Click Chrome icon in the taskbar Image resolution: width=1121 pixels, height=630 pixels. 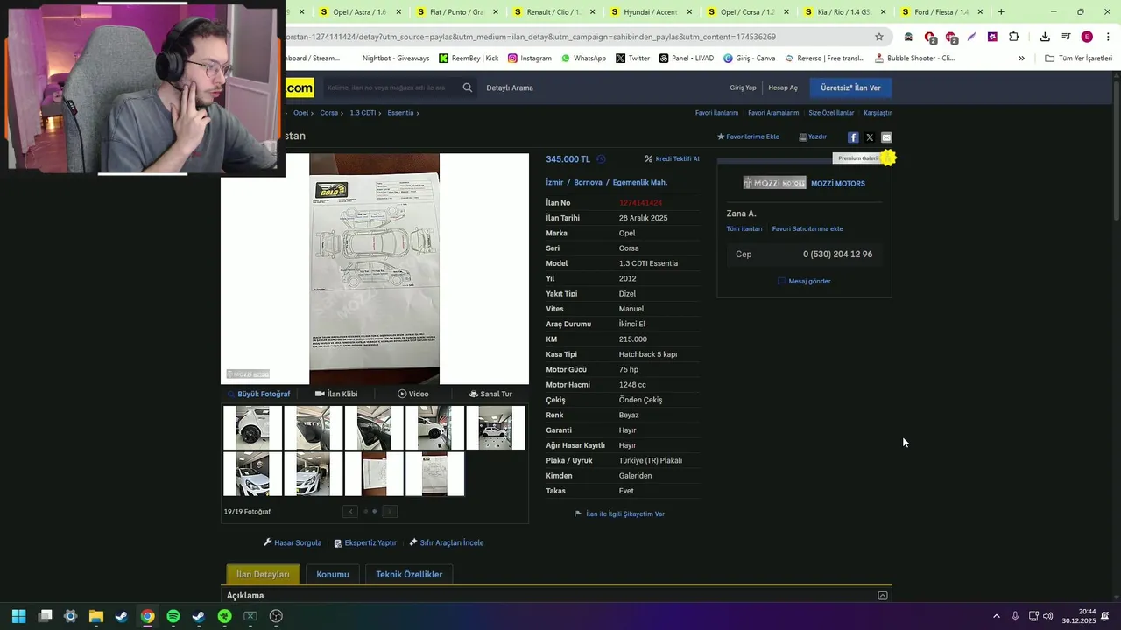[147, 616]
